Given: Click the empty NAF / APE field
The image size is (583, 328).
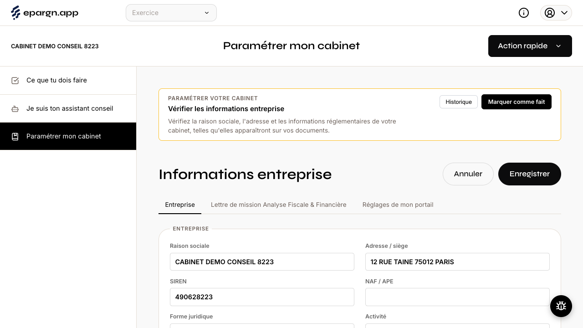Looking at the screenshot, I should 457,297.
